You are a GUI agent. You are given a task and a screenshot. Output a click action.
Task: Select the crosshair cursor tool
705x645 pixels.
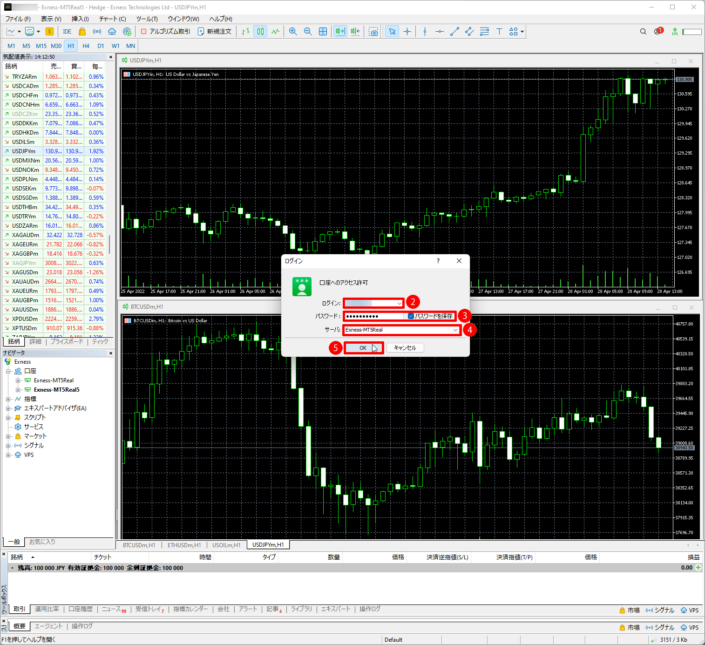407,31
